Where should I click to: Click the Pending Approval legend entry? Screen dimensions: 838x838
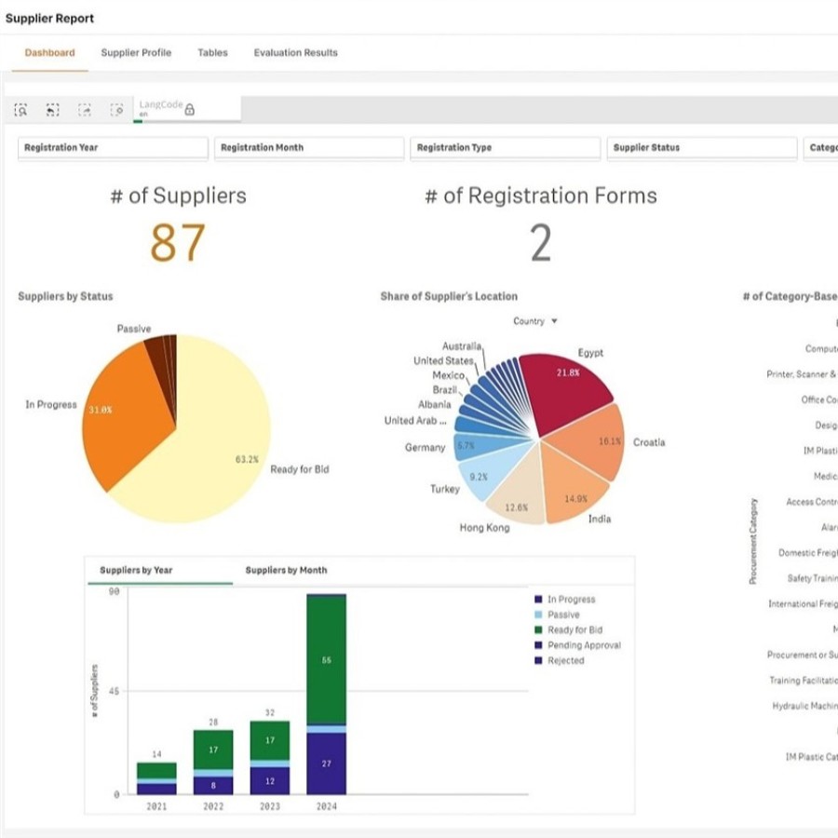583,645
